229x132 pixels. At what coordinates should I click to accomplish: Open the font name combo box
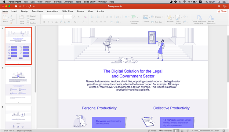pyautogui.click(x=53, y=17)
